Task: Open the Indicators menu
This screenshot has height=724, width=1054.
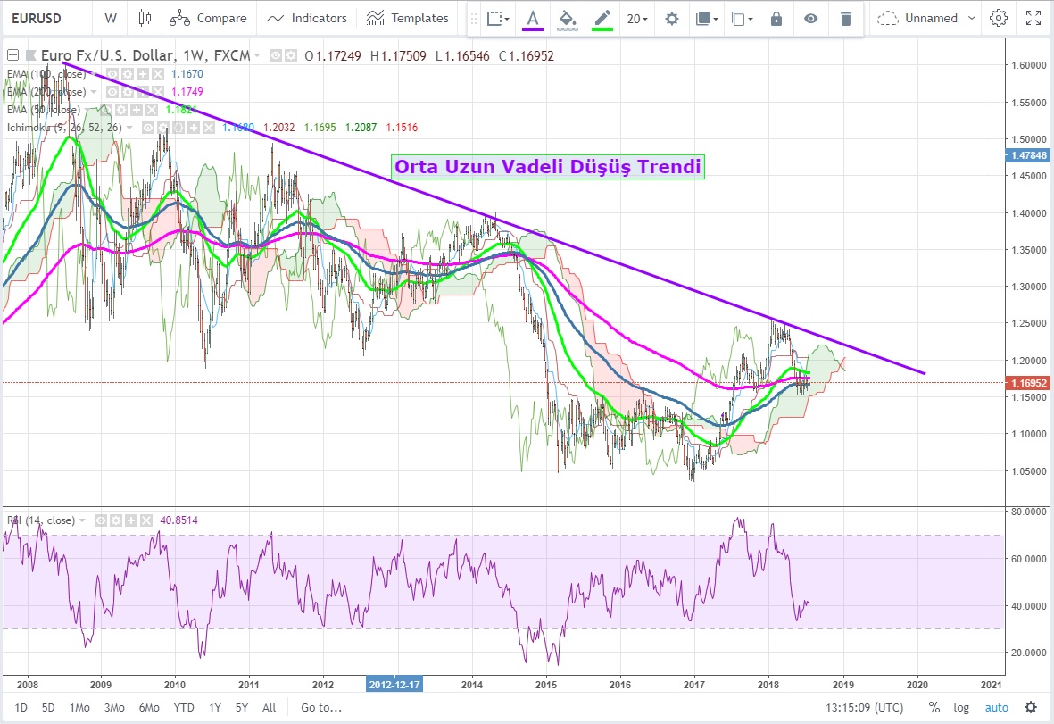Action: point(307,18)
